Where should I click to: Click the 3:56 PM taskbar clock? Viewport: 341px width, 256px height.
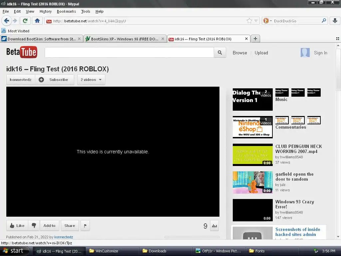click(329, 251)
